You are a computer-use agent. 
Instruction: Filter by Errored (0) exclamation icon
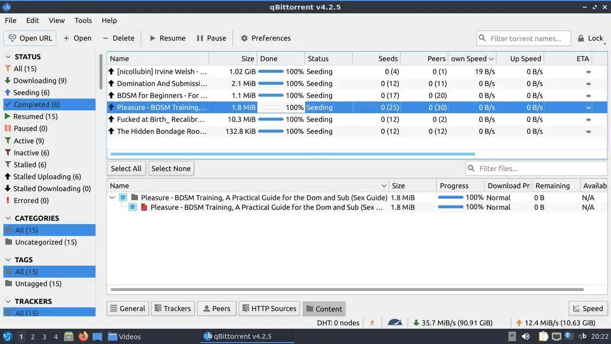(8, 201)
